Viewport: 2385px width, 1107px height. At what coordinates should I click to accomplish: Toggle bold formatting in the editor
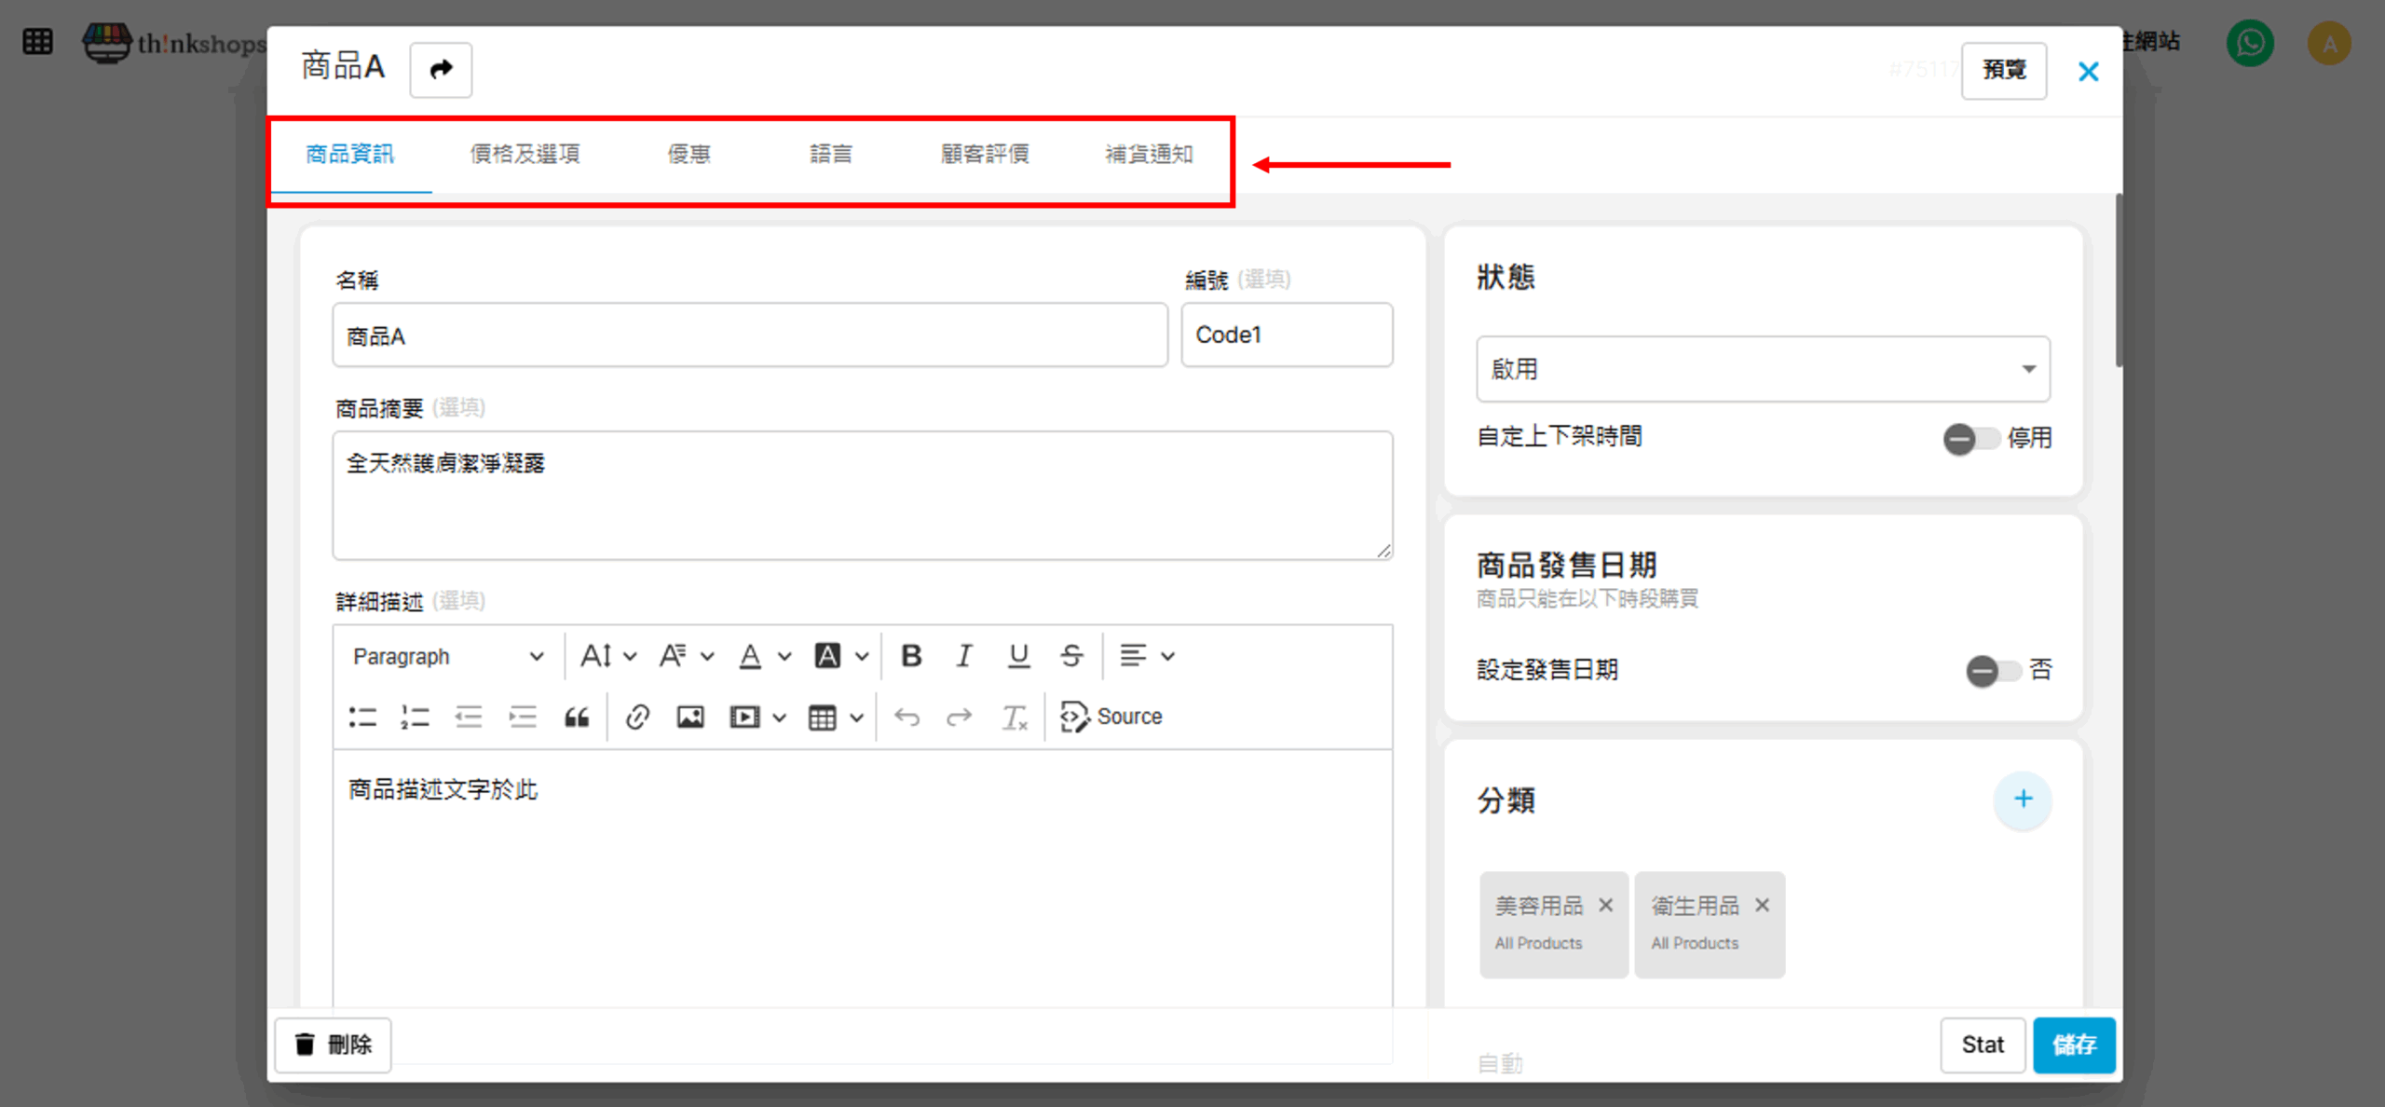[x=911, y=656]
